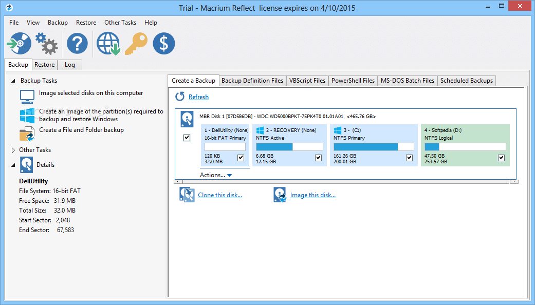The height and width of the screenshot is (305, 535).
Task: Open settings via the gears toolbar icon
Action: point(46,44)
